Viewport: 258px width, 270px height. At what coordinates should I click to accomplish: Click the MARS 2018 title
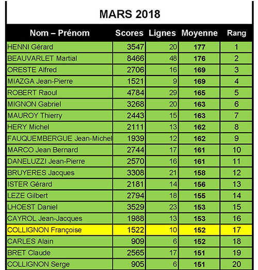[130, 14]
